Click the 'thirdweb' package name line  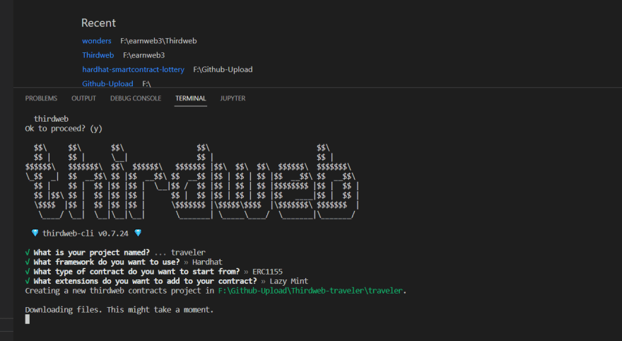51,119
